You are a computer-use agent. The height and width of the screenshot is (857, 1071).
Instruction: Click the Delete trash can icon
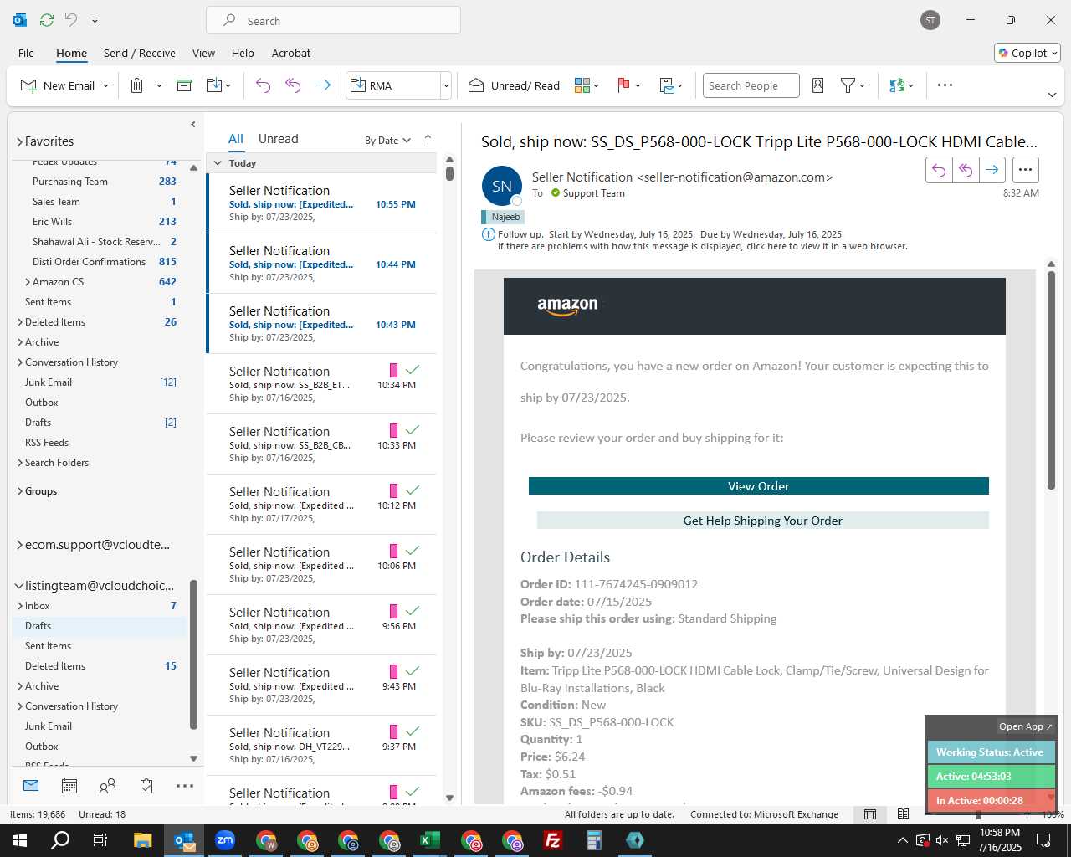(137, 85)
